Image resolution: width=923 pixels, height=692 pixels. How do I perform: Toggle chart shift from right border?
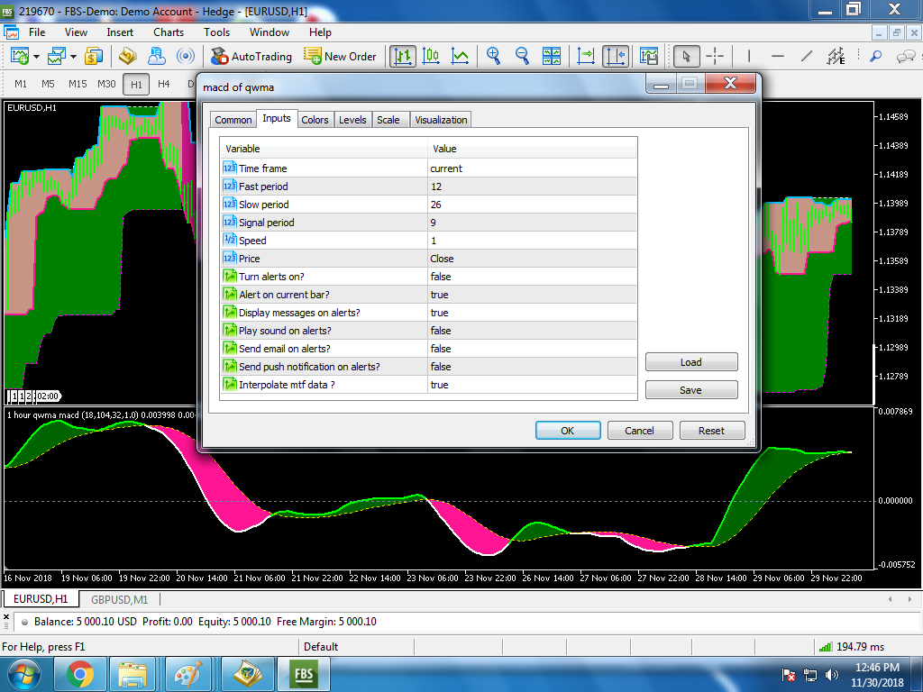pos(616,56)
